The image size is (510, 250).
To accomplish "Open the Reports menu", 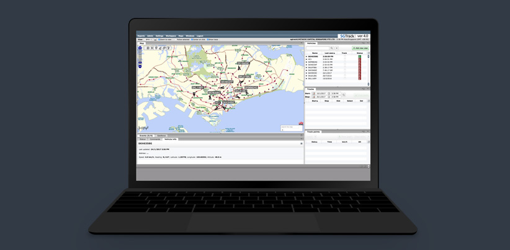I will [x=141, y=36].
